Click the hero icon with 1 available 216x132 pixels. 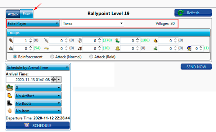click(x=189, y=48)
